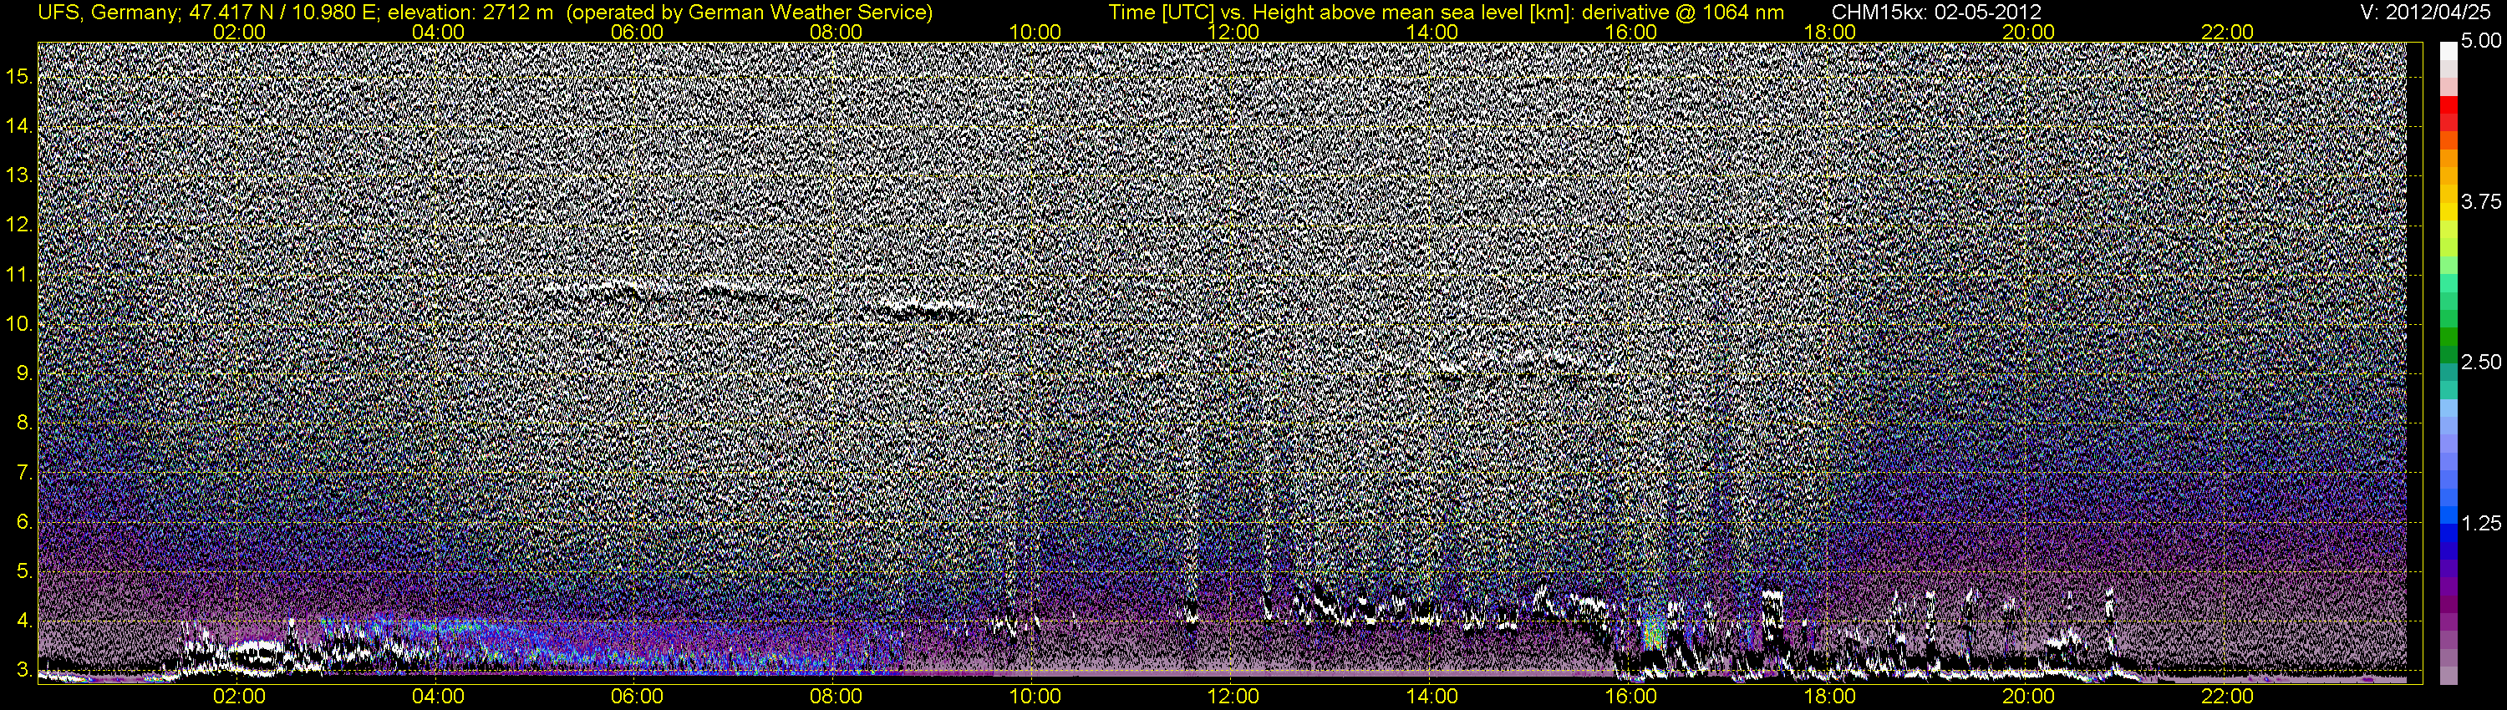2507x710 pixels.
Task: Click 02:00 on the bottom time axis
Action: click(238, 697)
